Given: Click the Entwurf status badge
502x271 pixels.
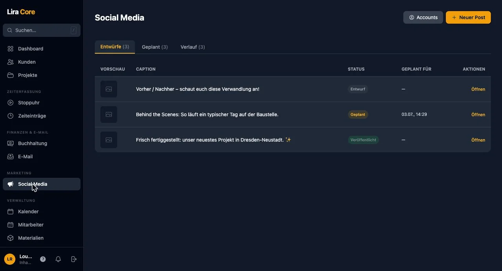Looking at the screenshot, I should pos(358,89).
